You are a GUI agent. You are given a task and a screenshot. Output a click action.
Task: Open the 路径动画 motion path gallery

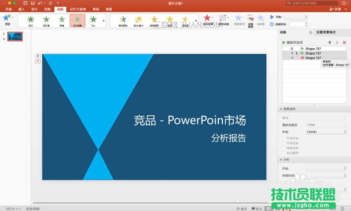tap(224, 20)
